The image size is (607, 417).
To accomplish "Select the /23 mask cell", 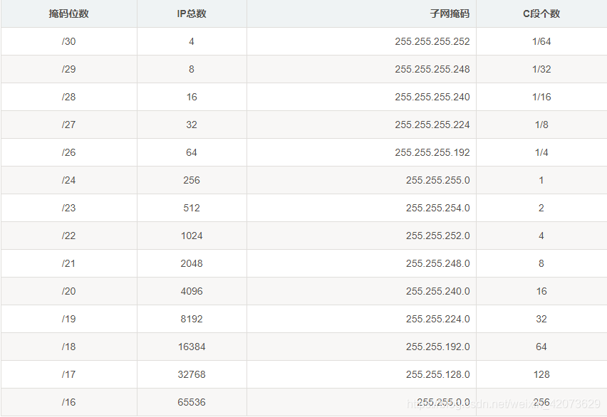I will coord(68,208).
